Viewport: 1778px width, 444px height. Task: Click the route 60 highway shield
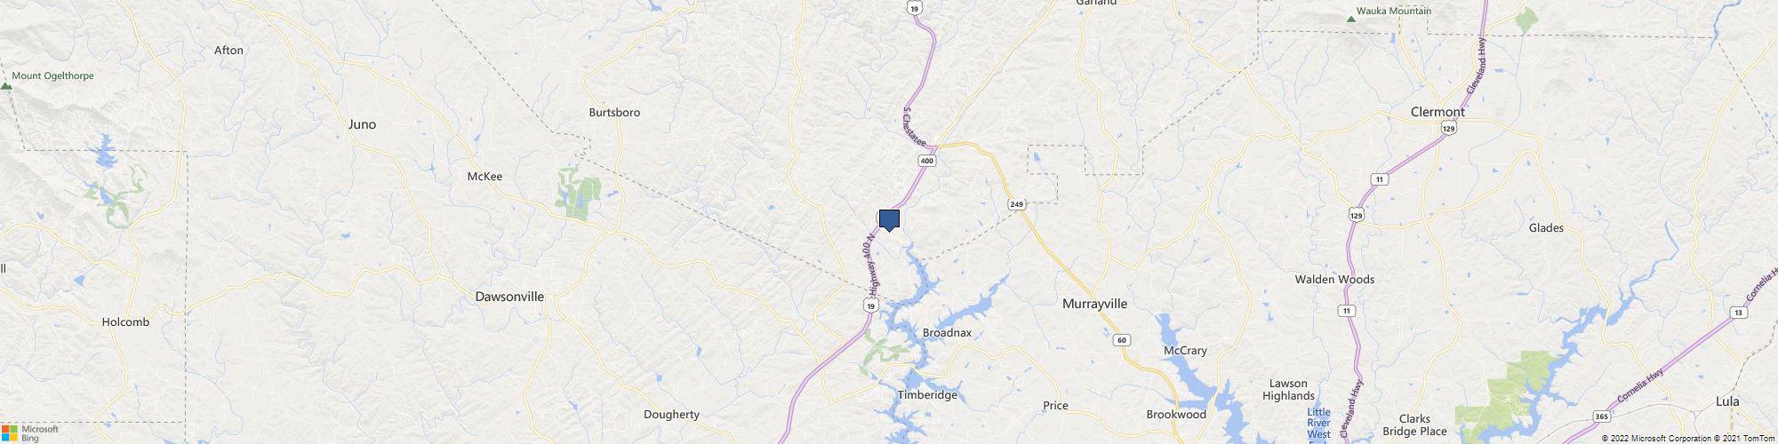[x=1123, y=340]
